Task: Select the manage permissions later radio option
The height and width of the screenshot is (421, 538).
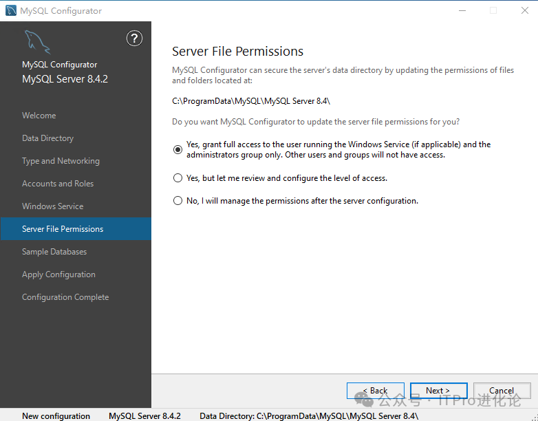Action: 178,201
